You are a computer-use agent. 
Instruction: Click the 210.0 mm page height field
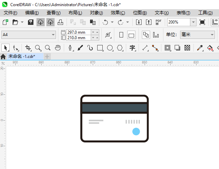(78, 38)
